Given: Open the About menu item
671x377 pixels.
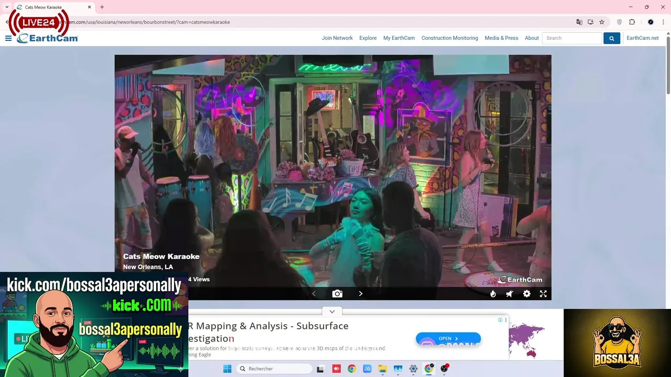Looking at the screenshot, I should (x=532, y=38).
